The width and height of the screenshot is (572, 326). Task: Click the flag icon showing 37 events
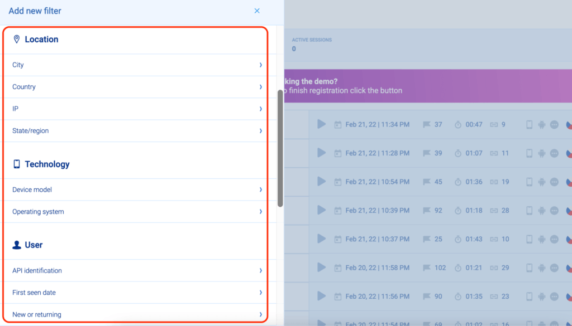pyautogui.click(x=427, y=125)
